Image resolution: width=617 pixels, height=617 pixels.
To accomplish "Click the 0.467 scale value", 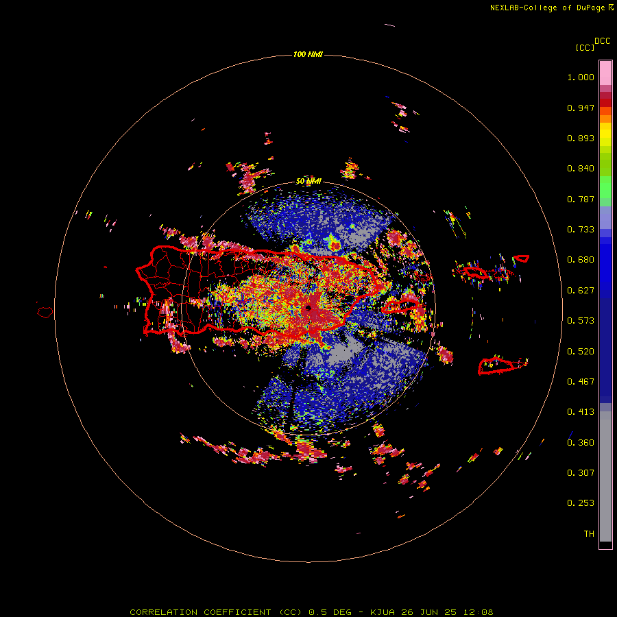I will [581, 382].
